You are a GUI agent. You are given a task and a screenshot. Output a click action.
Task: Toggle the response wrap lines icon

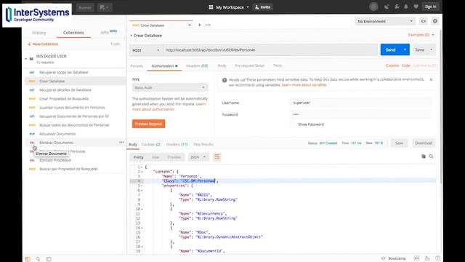click(217, 156)
